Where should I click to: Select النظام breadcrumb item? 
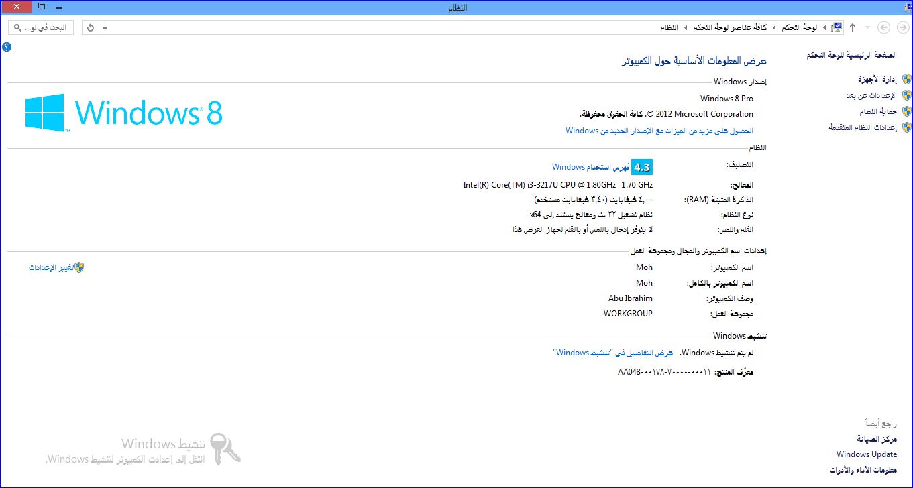click(x=668, y=27)
